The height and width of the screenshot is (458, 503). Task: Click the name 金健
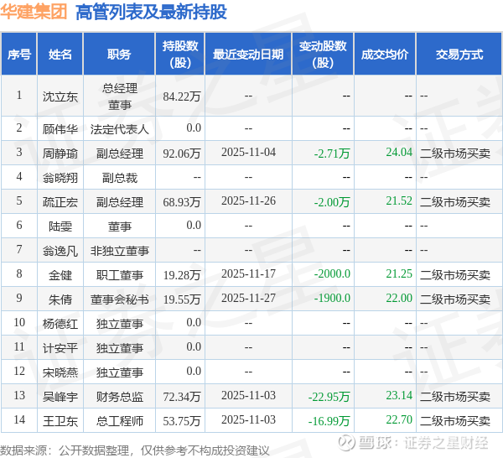click(60, 275)
